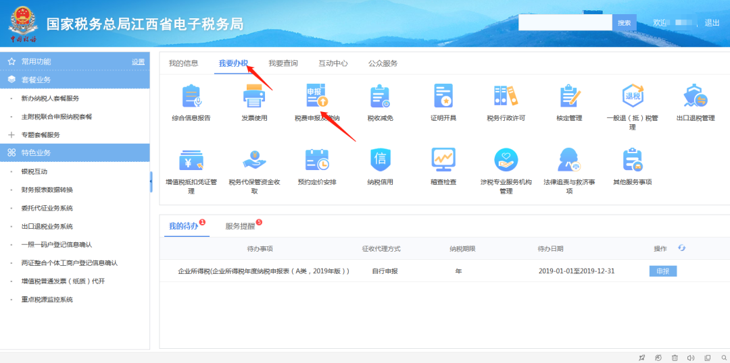Collapse the 套餐业务 sidebar section

coord(74,80)
